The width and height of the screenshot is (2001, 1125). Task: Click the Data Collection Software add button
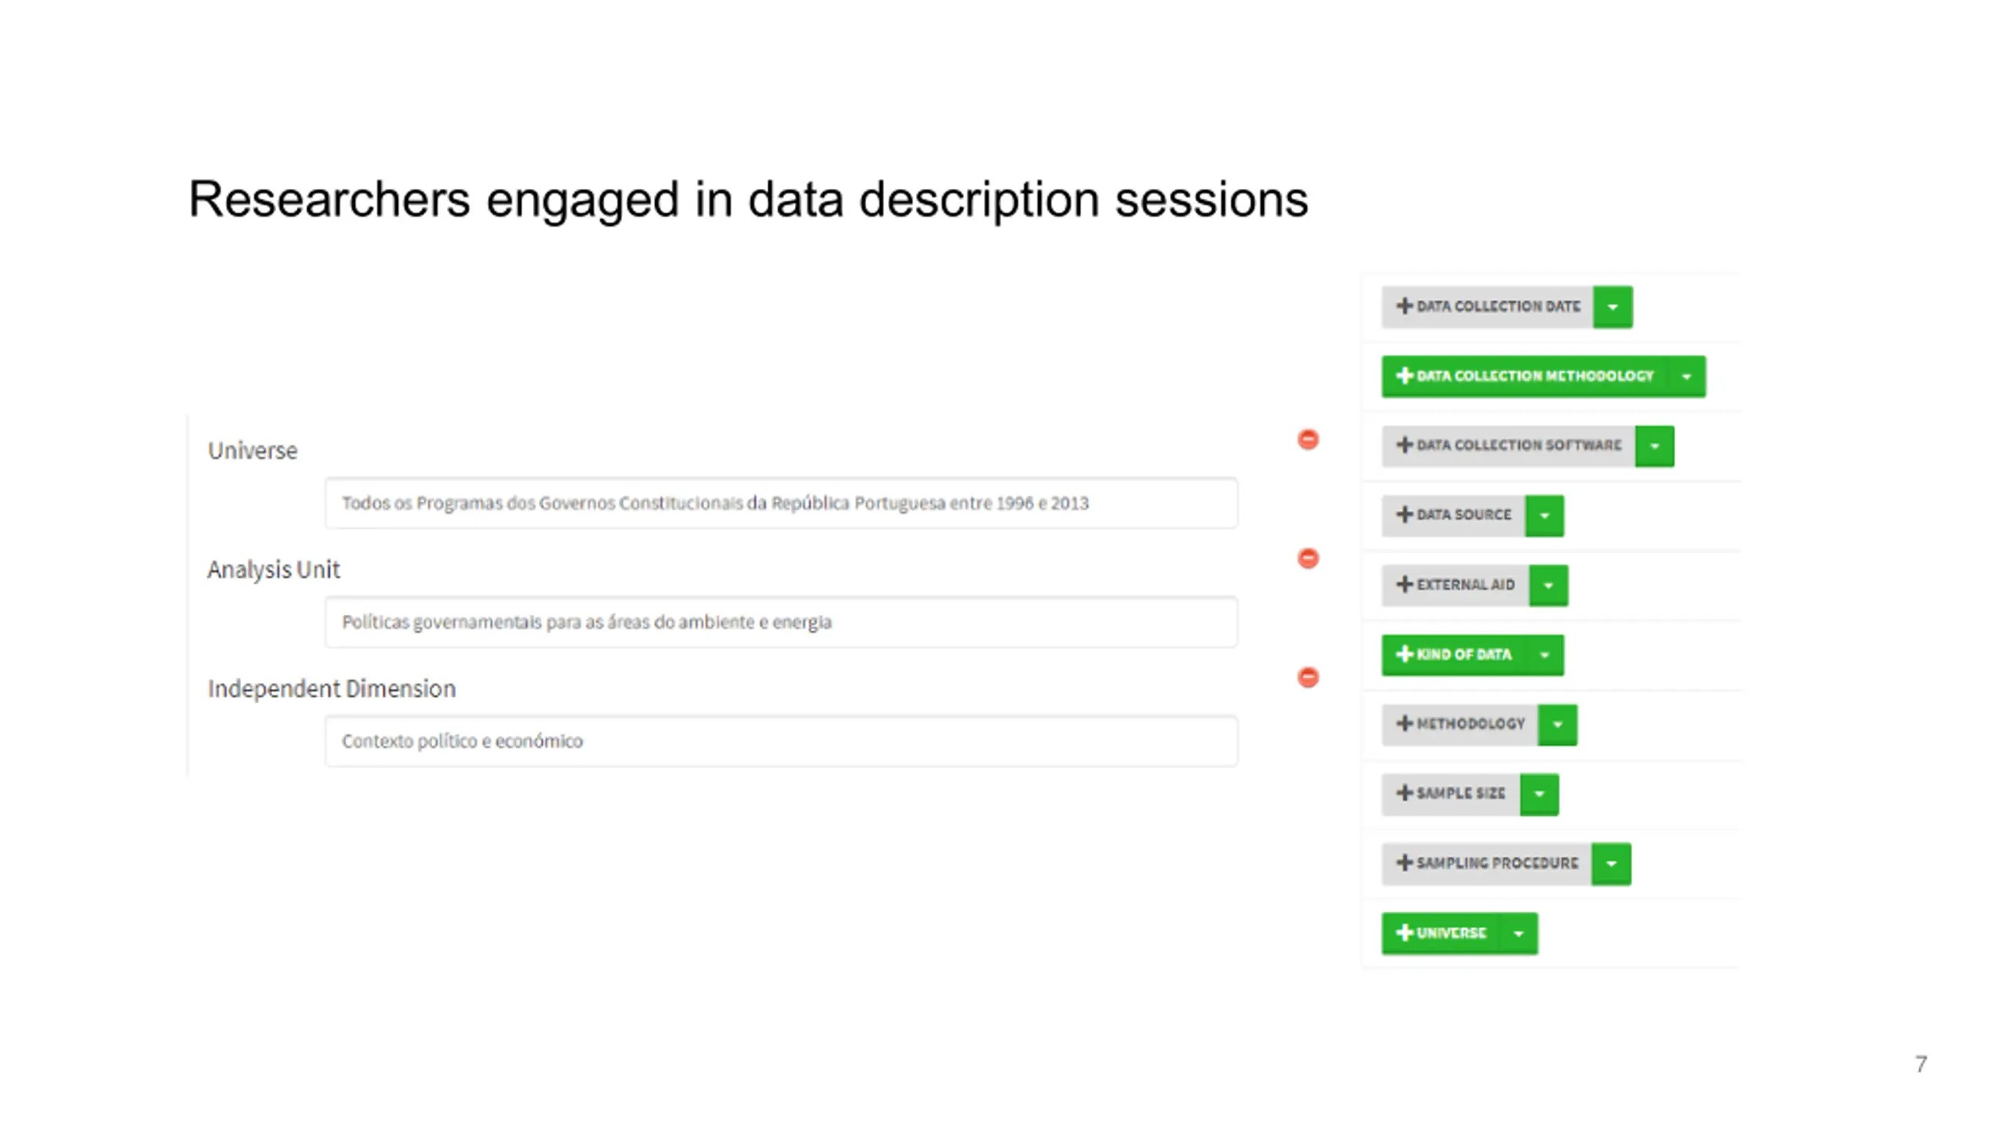[x=1508, y=445]
